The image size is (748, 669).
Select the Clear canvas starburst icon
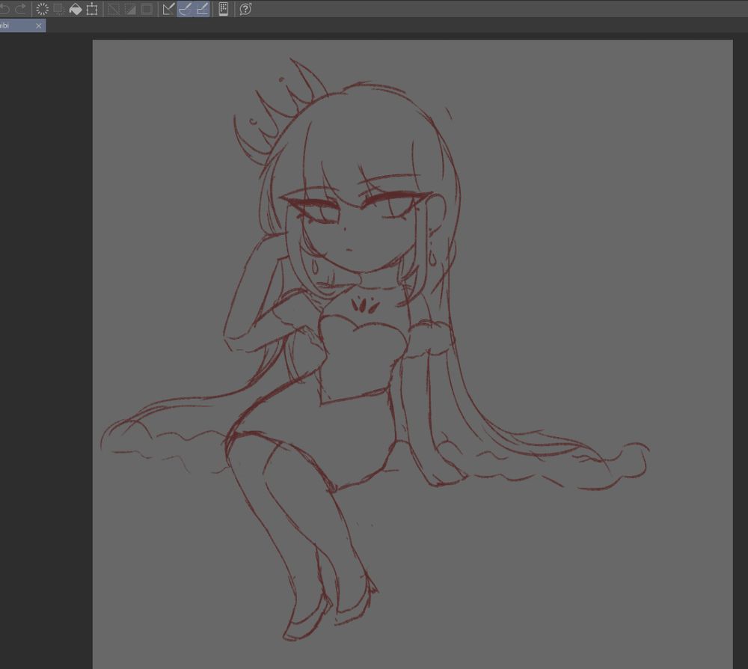tap(42, 9)
